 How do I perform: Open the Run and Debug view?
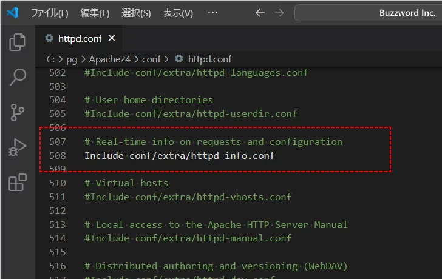pyautogui.click(x=18, y=147)
